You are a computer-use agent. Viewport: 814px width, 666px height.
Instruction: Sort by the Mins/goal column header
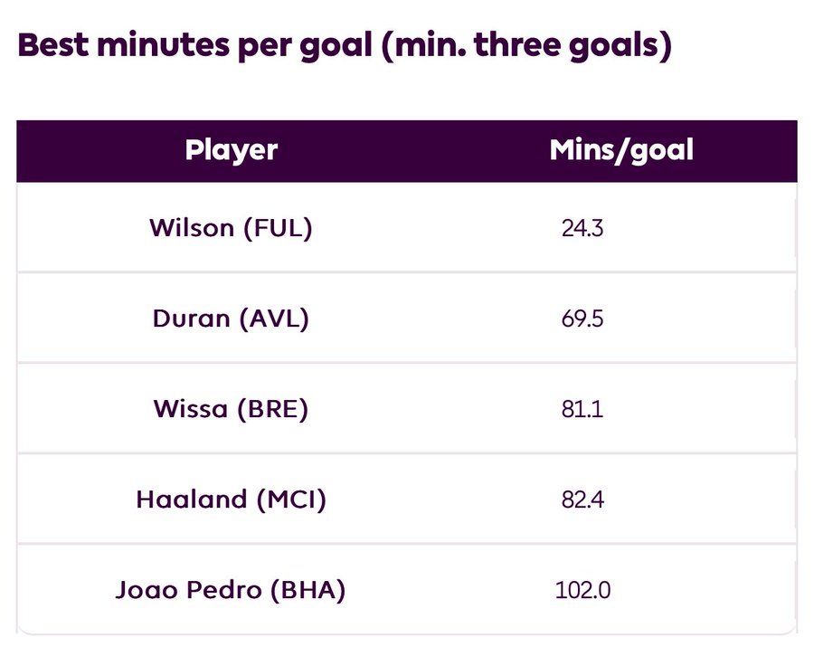(x=621, y=150)
